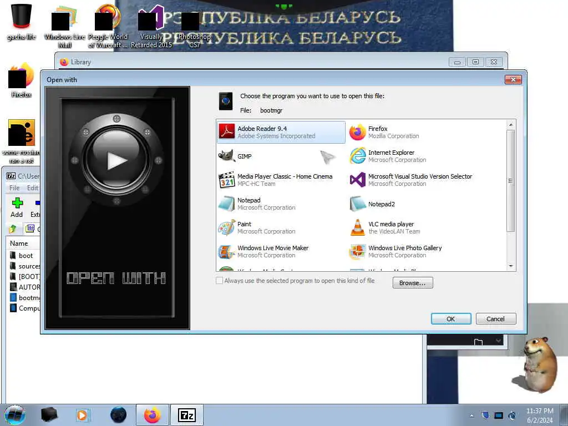Open Peggle World of Warcraft desktop shortcut
The width and height of the screenshot is (568, 426).
108,26
